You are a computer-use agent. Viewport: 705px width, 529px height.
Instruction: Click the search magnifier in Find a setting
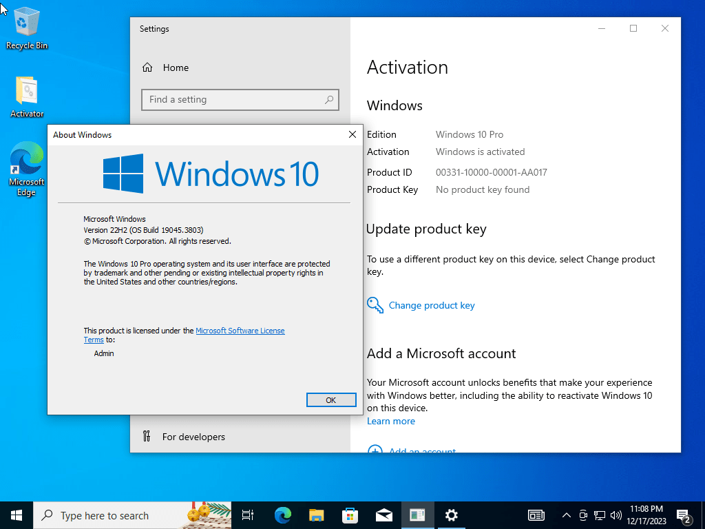click(x=329, y=99)
